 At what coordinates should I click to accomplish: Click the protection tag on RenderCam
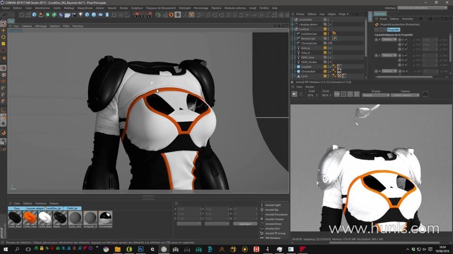click(334, 38)
